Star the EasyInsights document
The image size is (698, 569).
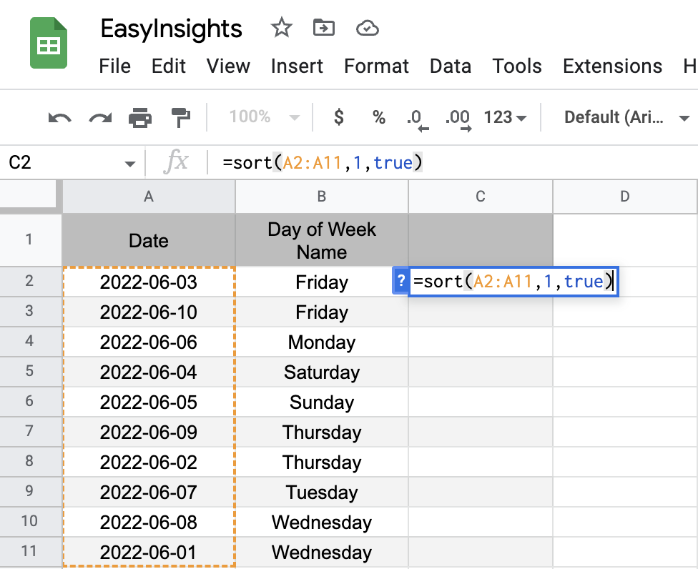(x=281, y=28)
